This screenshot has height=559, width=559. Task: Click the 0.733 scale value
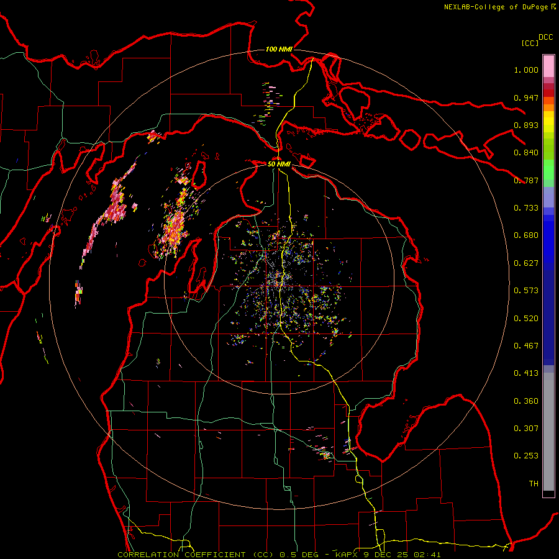click(x=526, y=208)
